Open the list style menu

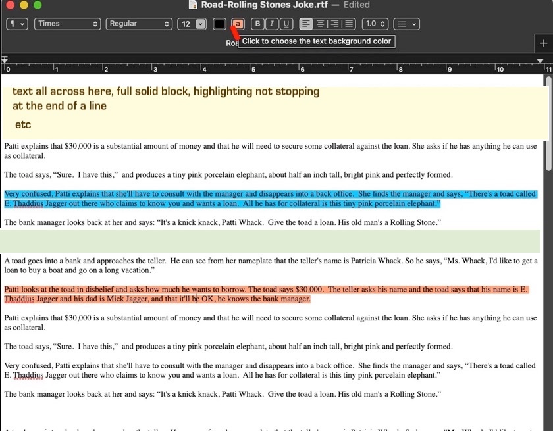tap(406, 24)
